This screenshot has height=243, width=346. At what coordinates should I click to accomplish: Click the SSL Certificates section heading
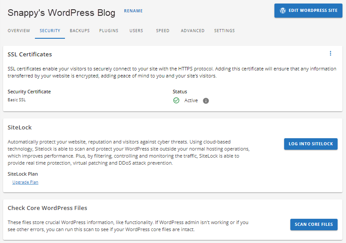(x=30, y=55)
